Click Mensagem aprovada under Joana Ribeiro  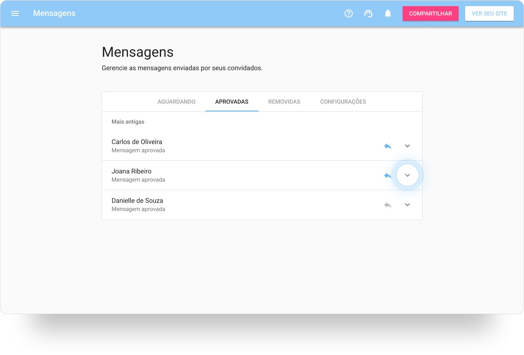(138, 180)
